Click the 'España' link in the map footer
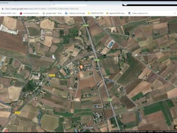This screenshot has height=133, width=177. click(x=151, y=131)
